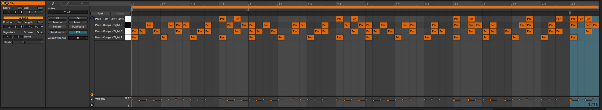Click the headphone MIDI preview icon
This screenshot has height=110, width=602.
[92, 18]
